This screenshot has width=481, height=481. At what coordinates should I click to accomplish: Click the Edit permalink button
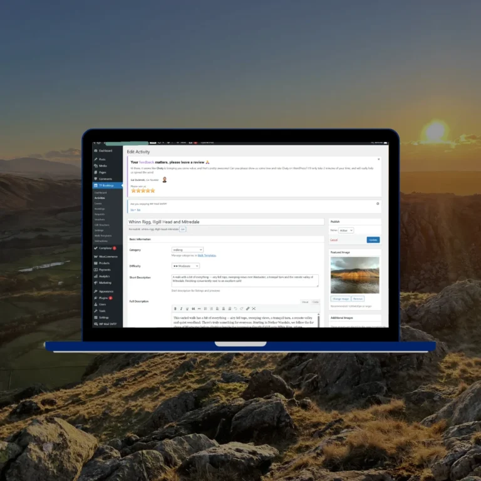182,229
